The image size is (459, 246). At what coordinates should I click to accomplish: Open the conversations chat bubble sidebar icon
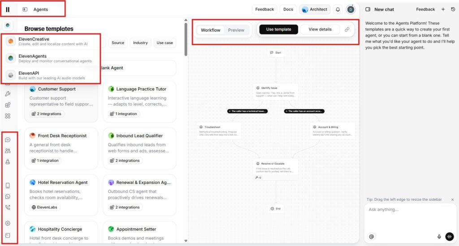point(8,140)
